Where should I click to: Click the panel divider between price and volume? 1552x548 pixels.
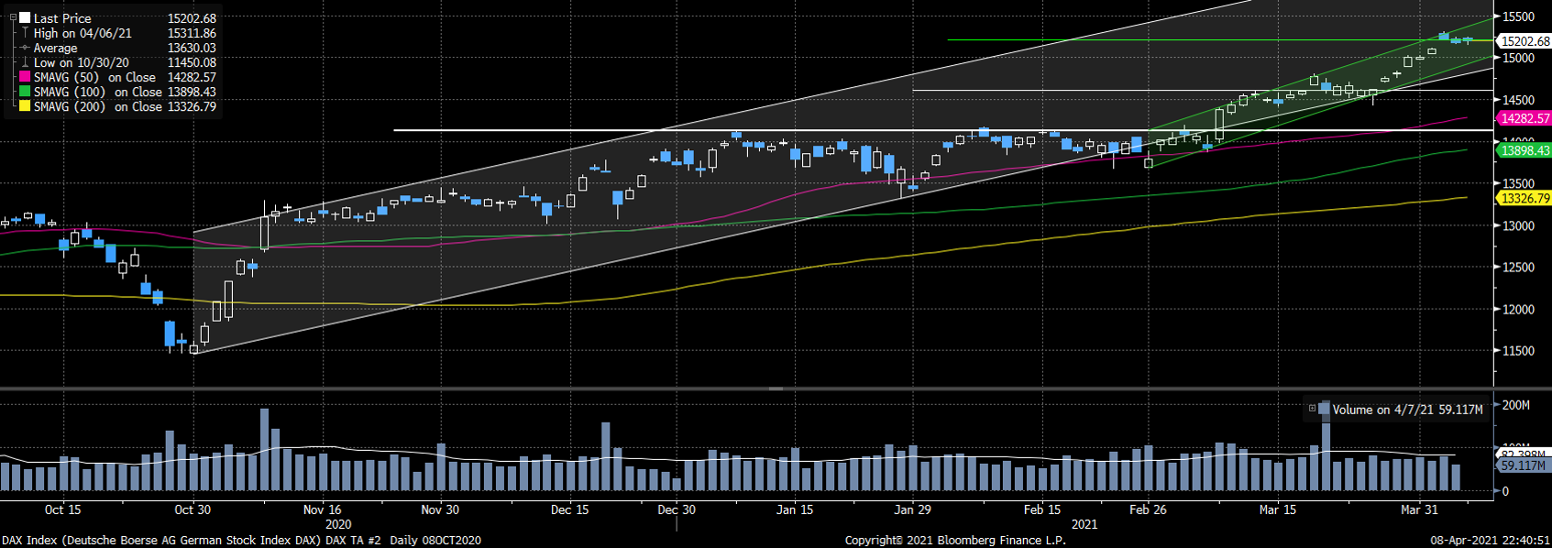point(776,389)
